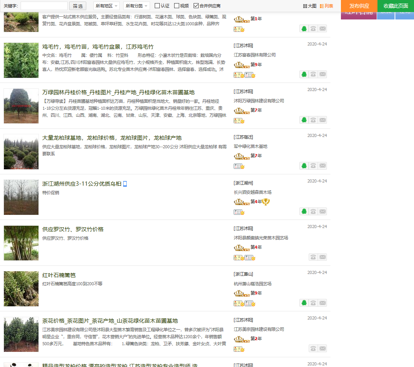
Task: Click the crown level badge for 江苏美宗园林建设有限公司
Action: pos(241,339)
